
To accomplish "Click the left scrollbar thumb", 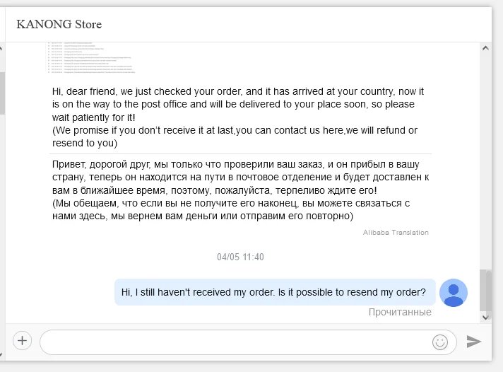I will point(2,92).
